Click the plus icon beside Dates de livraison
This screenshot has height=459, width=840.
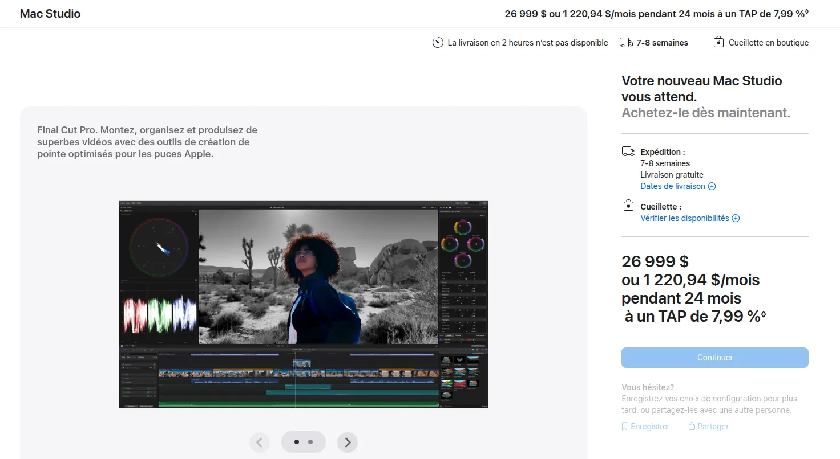(x=712, y=186)
